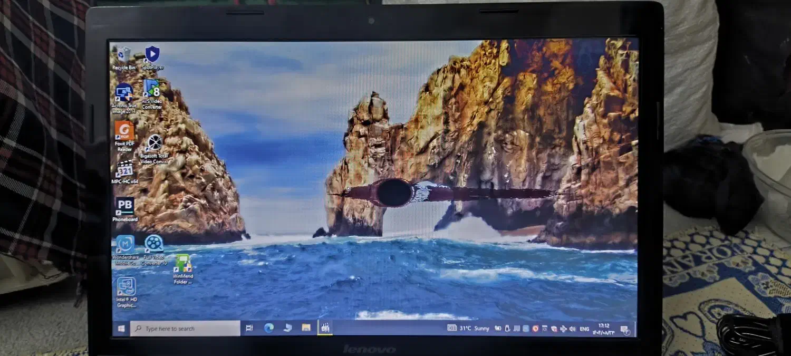Open the Phoneboard application
Image resolution: width=791 pixels, height=356 pixels.
tap(124, 207)
